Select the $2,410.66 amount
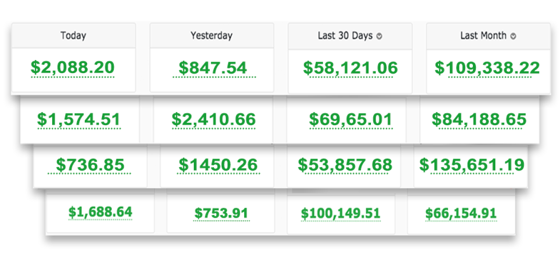 pos(213,119)
